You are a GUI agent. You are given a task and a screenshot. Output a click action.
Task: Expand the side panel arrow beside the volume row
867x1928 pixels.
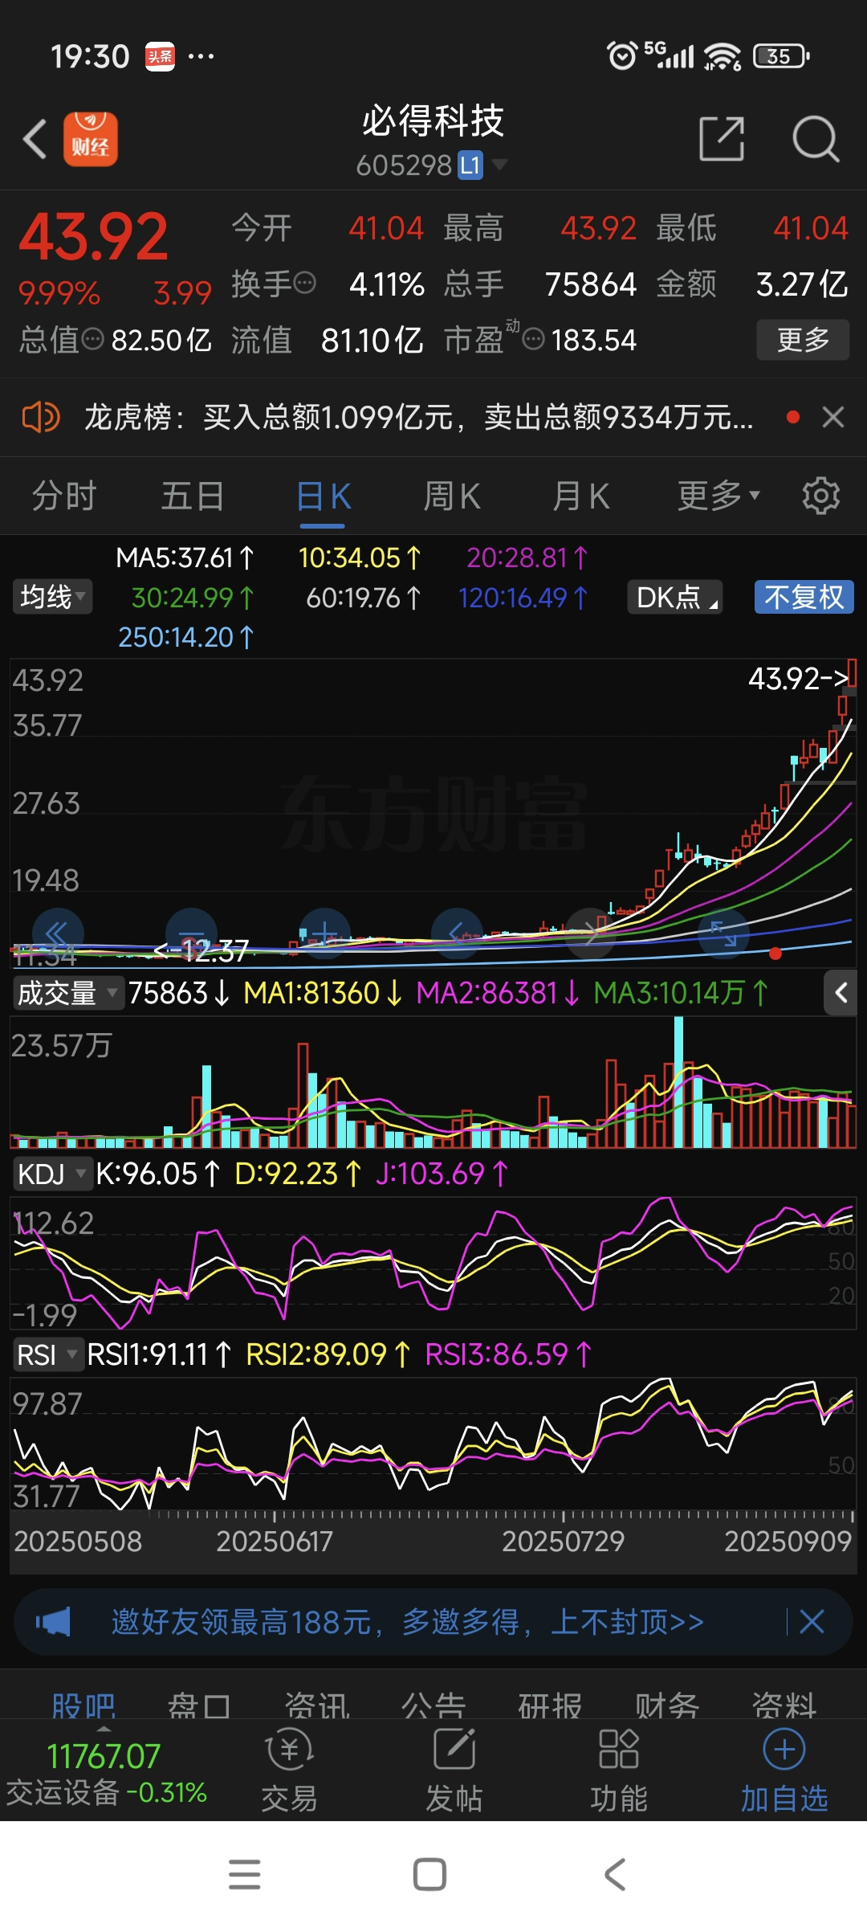(841, 993)
